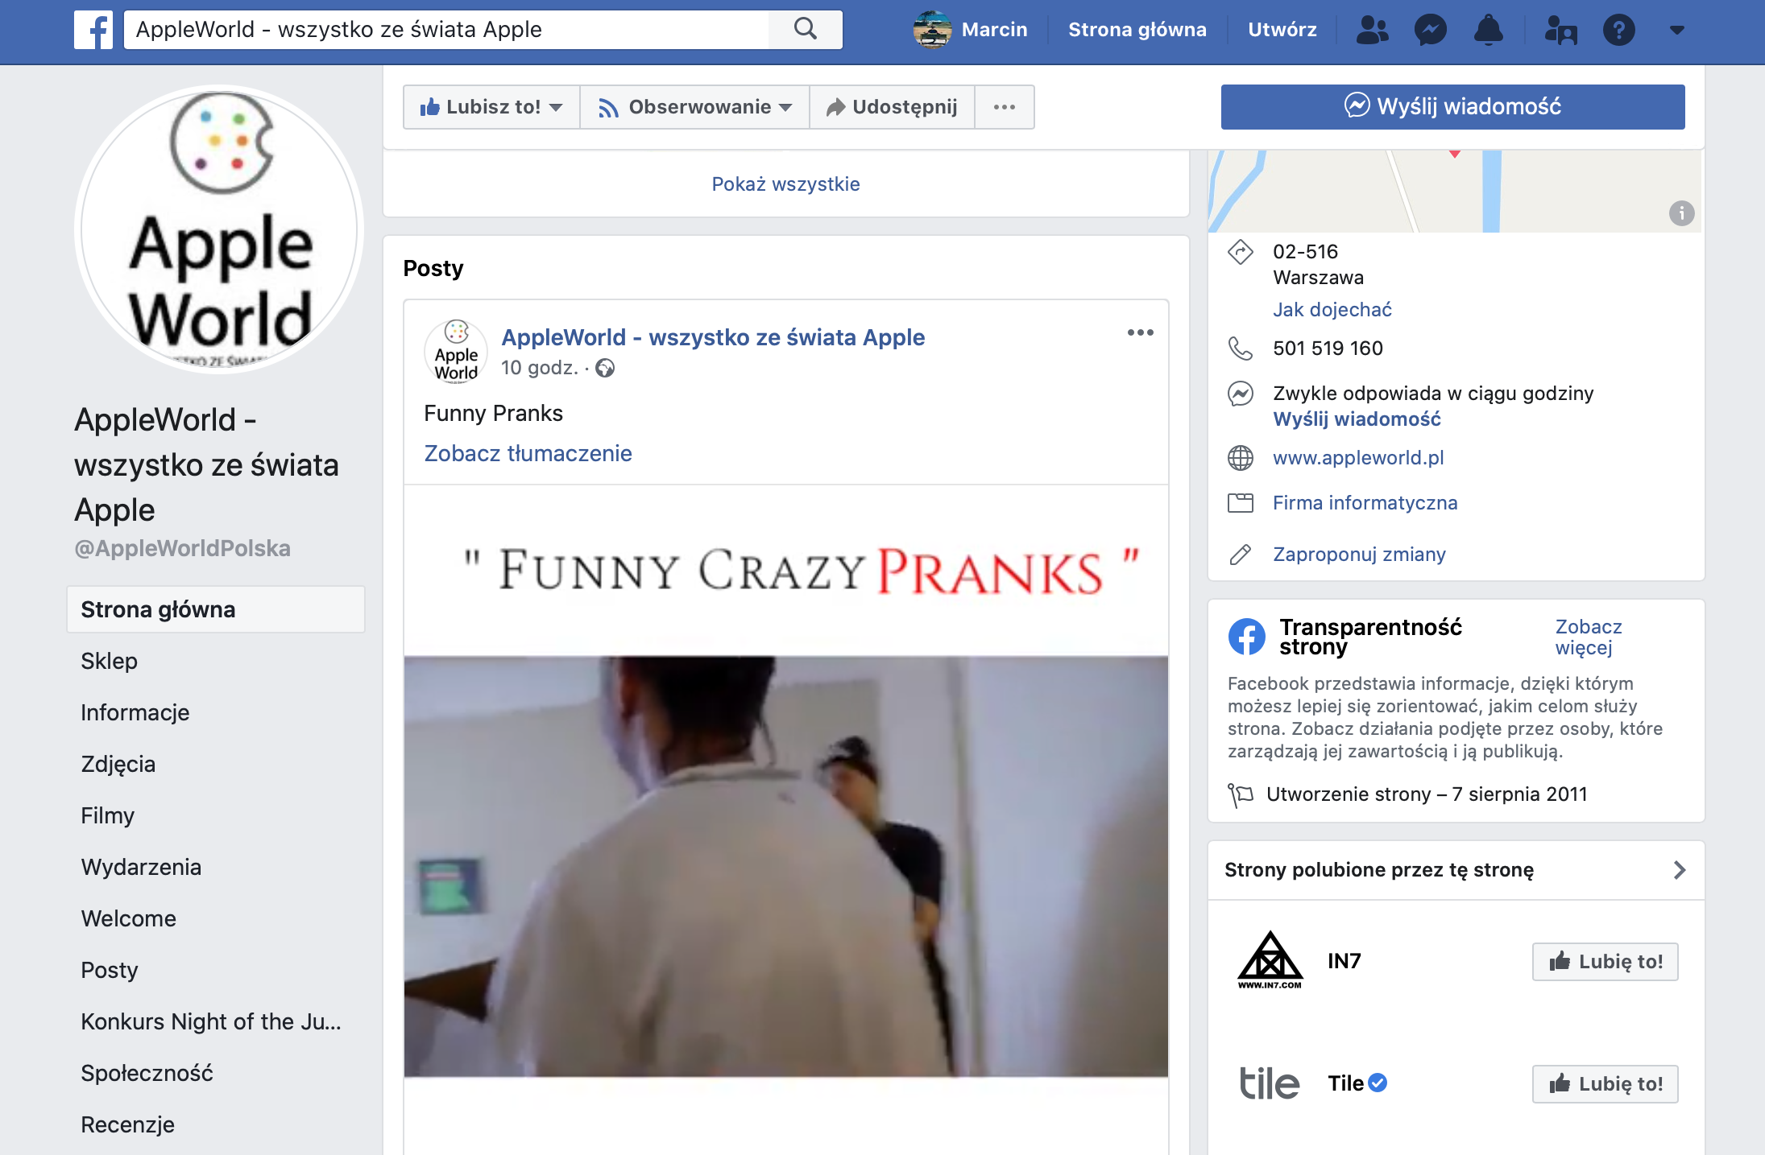The image size is (1765, 1155).
Task: Click Firma informatyczna category link
Action: (1365, 503)
